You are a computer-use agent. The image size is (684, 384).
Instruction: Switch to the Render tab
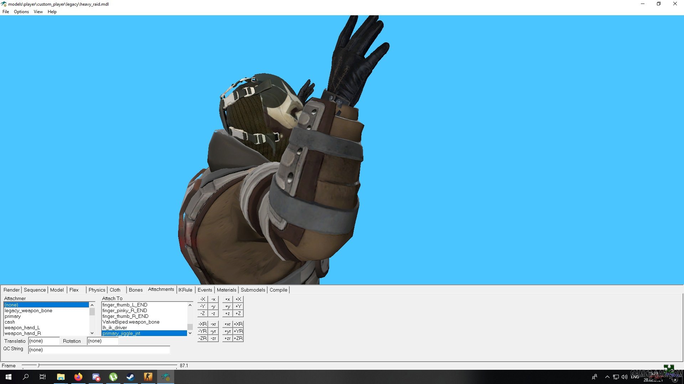[x=12, y=290]
